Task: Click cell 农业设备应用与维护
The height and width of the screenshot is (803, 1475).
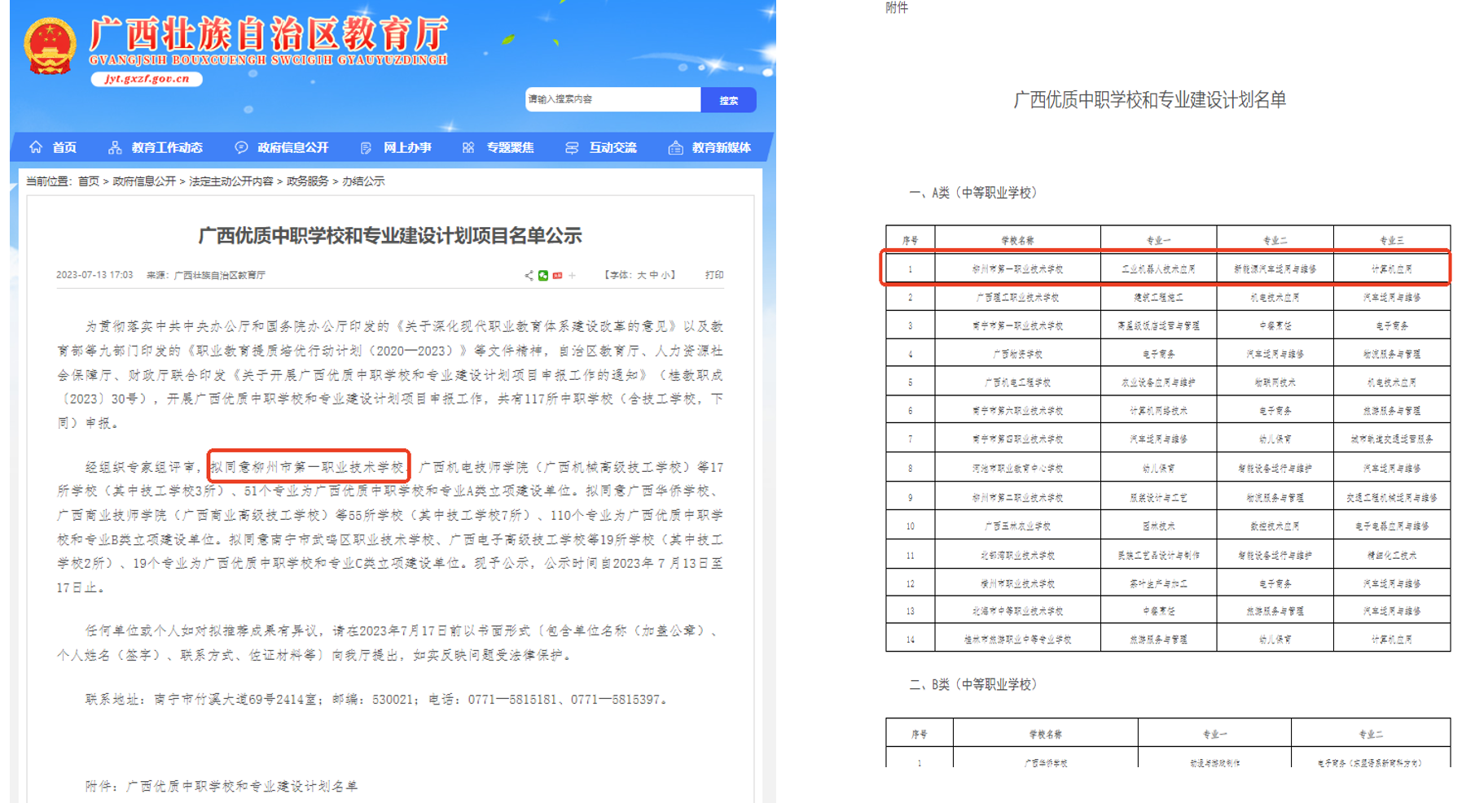Action: coord(1158,382)
